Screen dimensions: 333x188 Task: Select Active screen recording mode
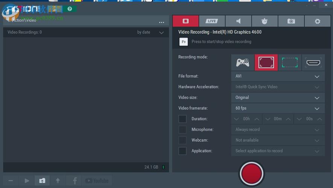[x=266, y=62]
